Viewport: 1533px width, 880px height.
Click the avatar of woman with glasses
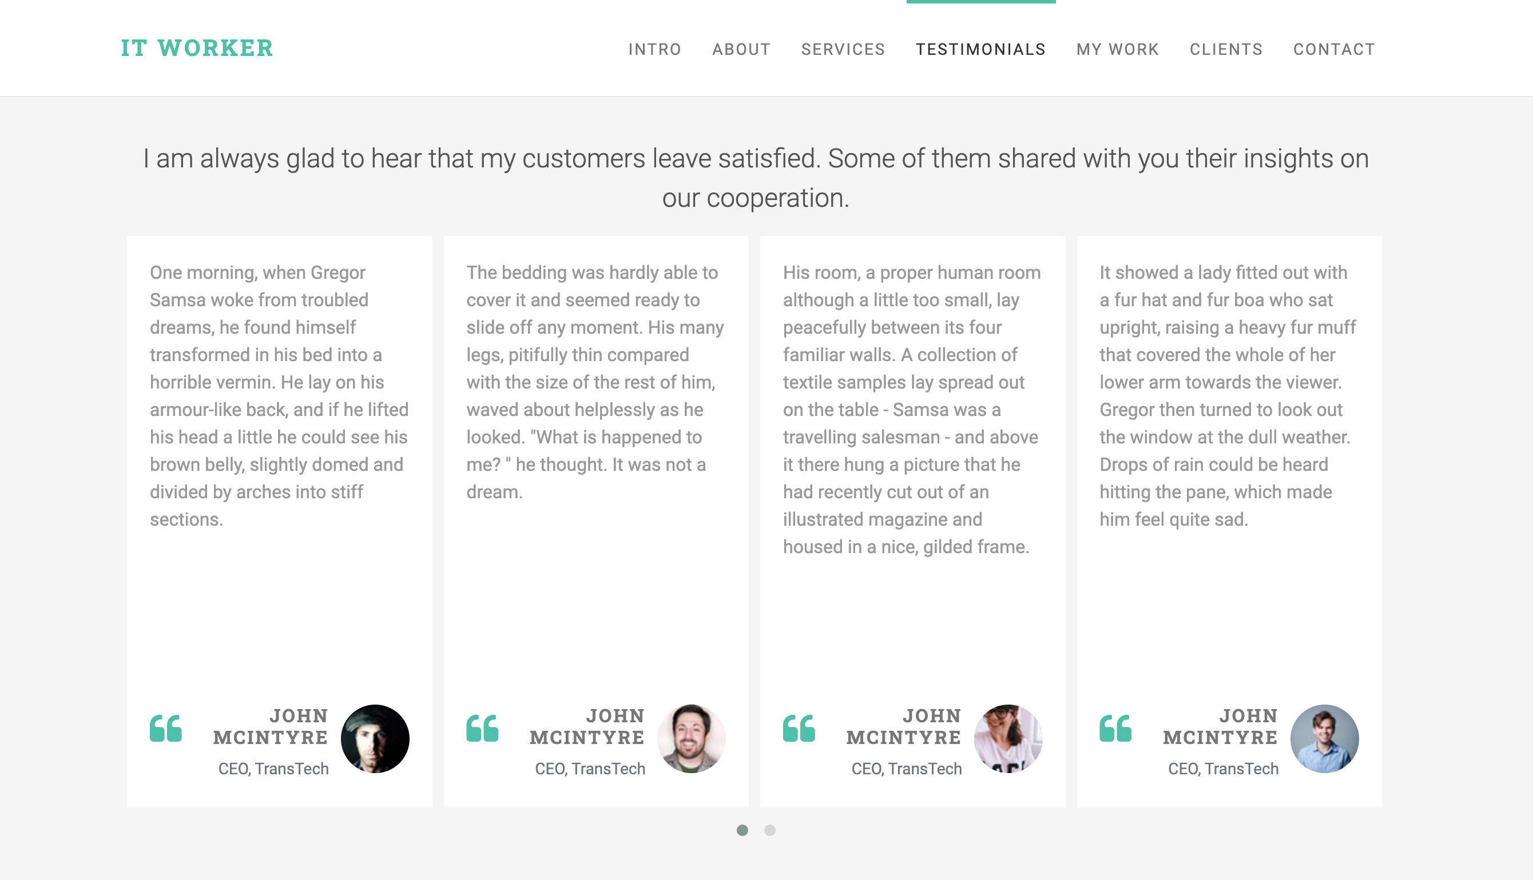tap(1008, 738)
